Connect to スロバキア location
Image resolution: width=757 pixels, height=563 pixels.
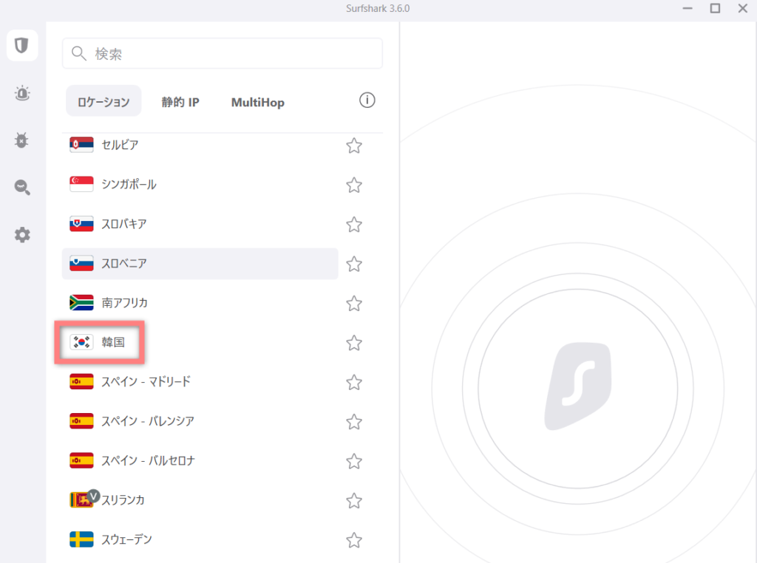(200, 224)
